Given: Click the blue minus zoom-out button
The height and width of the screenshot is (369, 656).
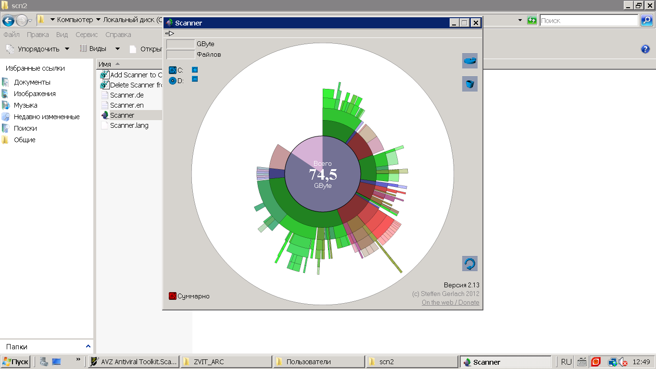Looking at the screenshot, I should pyautogui.click(x=195, y=79).
